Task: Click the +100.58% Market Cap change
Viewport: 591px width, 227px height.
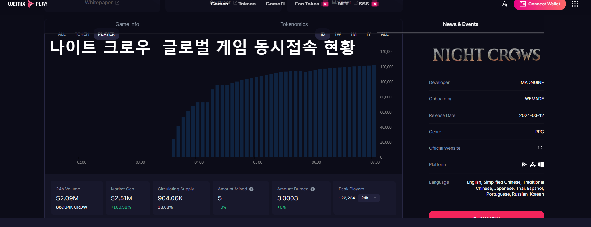Action: tap(121, 207)
